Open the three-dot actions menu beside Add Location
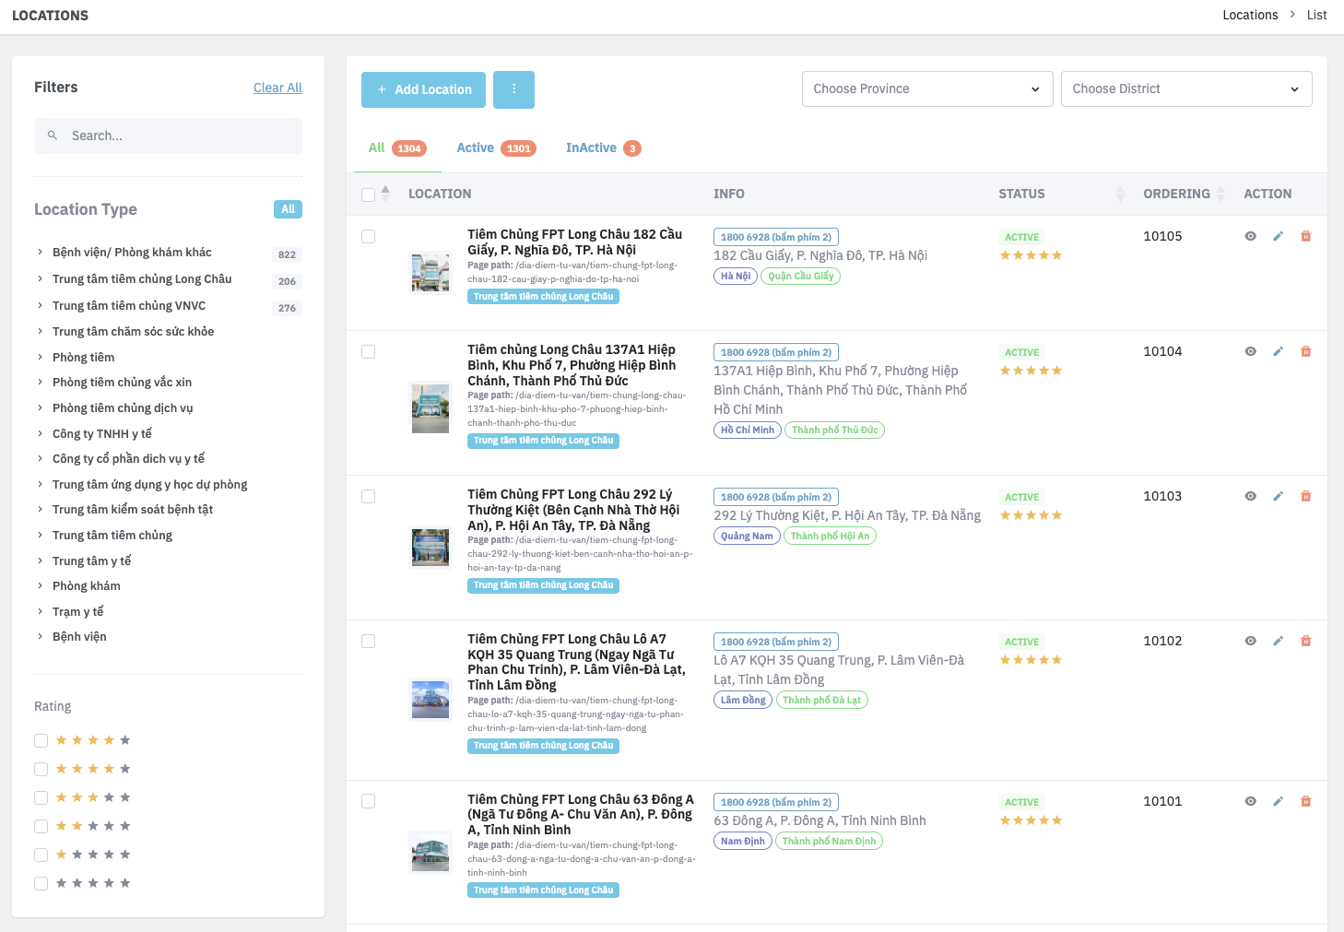Image resolution: width=1344 pixels, height=932 pixels. coord(513,89)
